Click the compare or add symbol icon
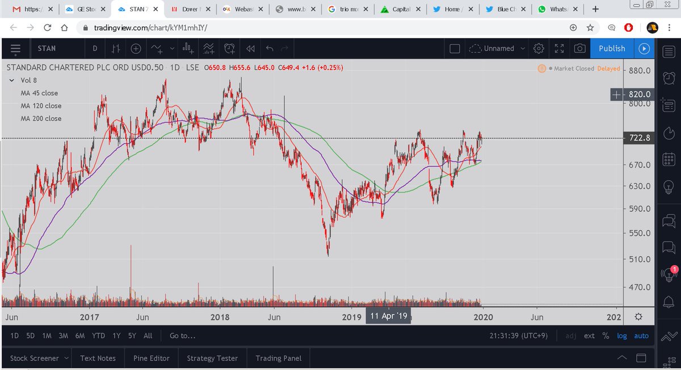 pyautogui.click(x=136, y=49)
